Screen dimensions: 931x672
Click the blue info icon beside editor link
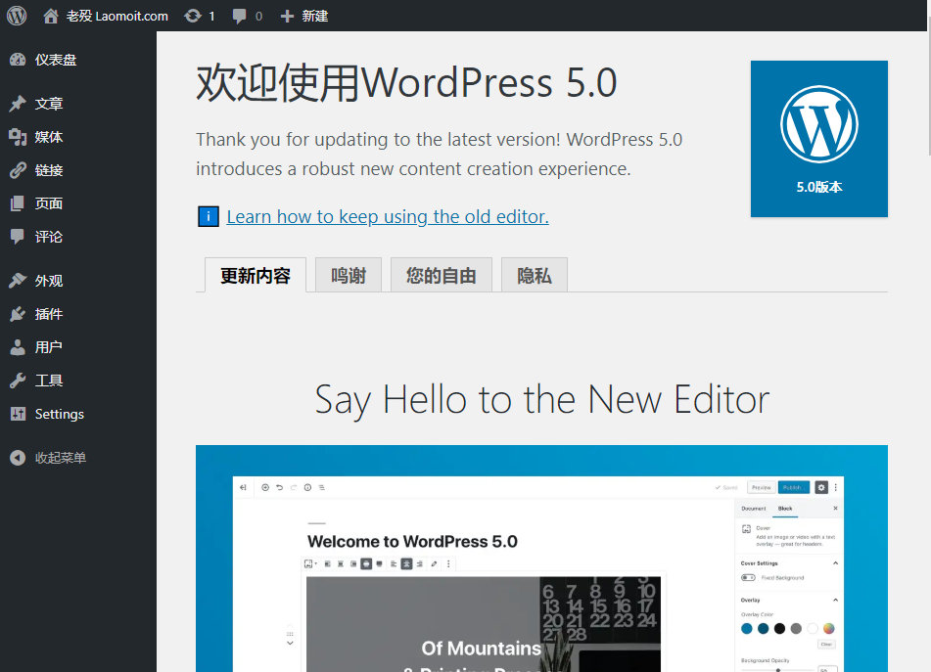tap(208, 216)
